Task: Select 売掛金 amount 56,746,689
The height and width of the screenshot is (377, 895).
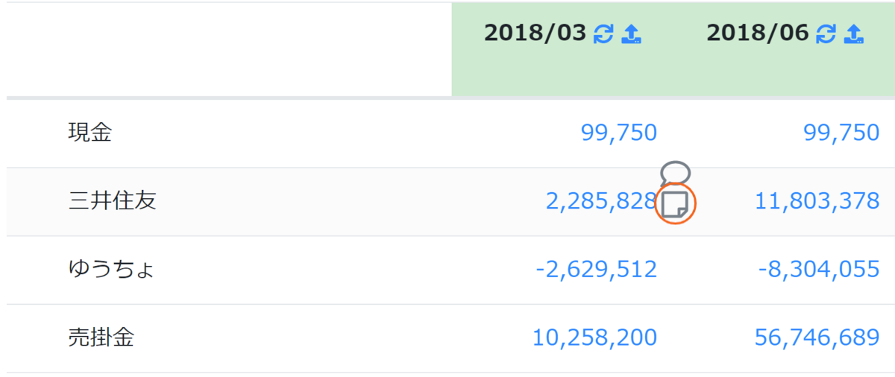Action: coord(817,338)
